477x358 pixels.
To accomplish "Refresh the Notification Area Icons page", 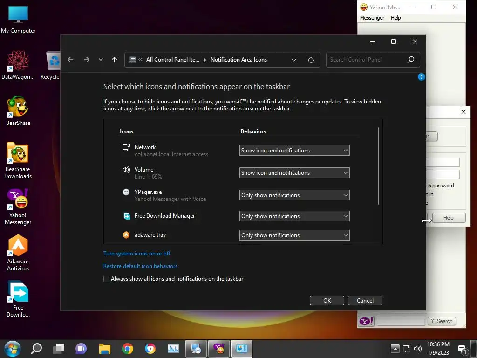I will tap(311, 60).
